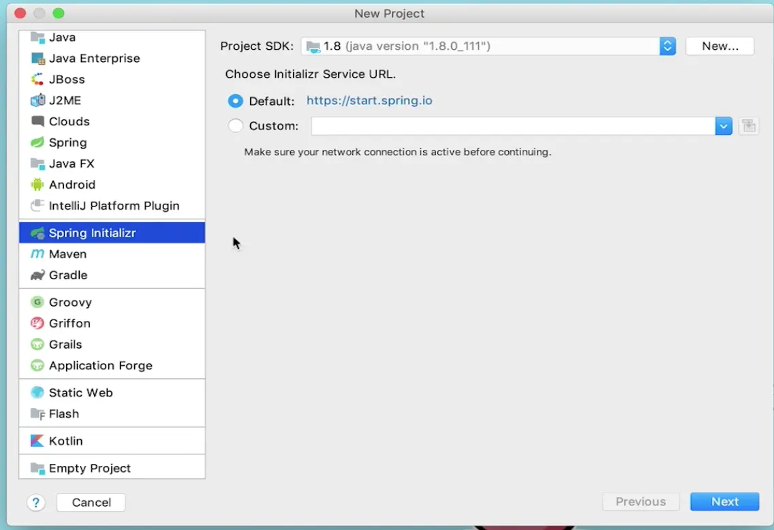
Task: Choose Java project type label
Action: [x=62, y=37]
